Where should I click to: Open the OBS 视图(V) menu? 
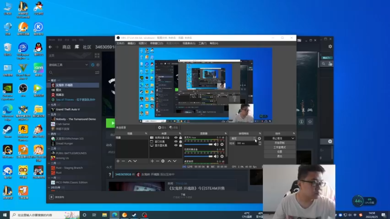(142, 43)
